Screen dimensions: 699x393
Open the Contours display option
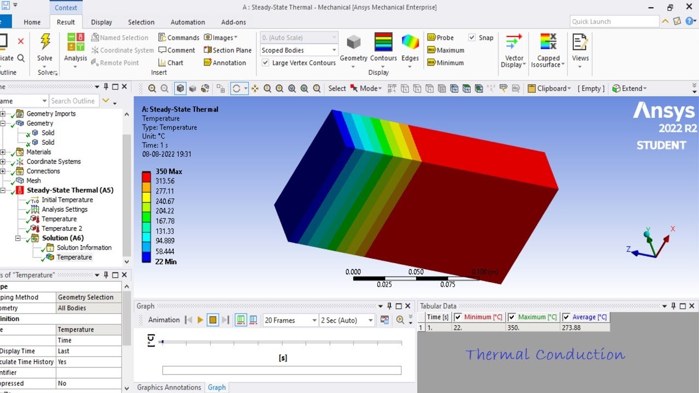[x=383, y=43]
